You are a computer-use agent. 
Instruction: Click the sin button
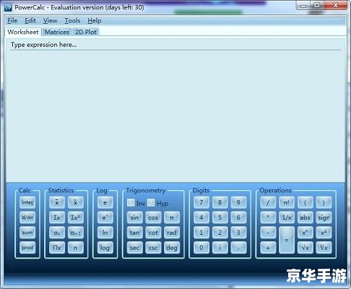tap(134, 217)
